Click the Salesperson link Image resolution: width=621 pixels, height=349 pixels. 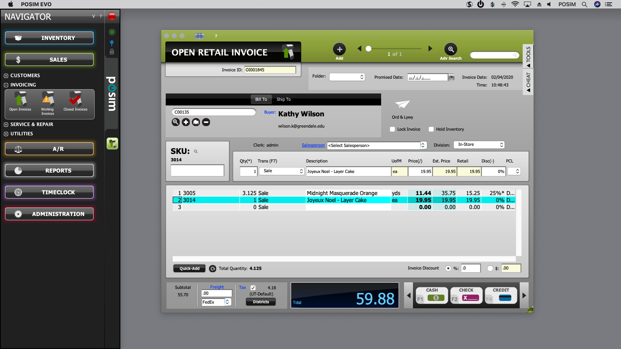point(313,145)
